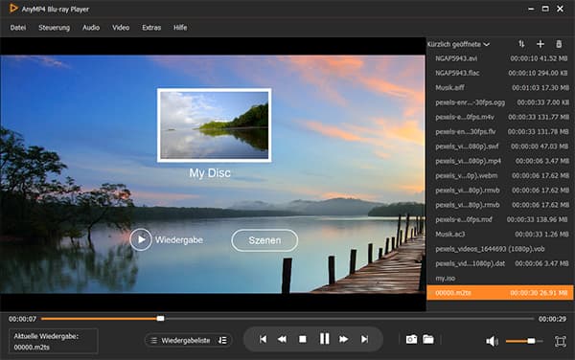Select Musik.aiff in the playlist
Image resolution: width=575 pixels, height=360 pixels.
click(x=500, y=88)
